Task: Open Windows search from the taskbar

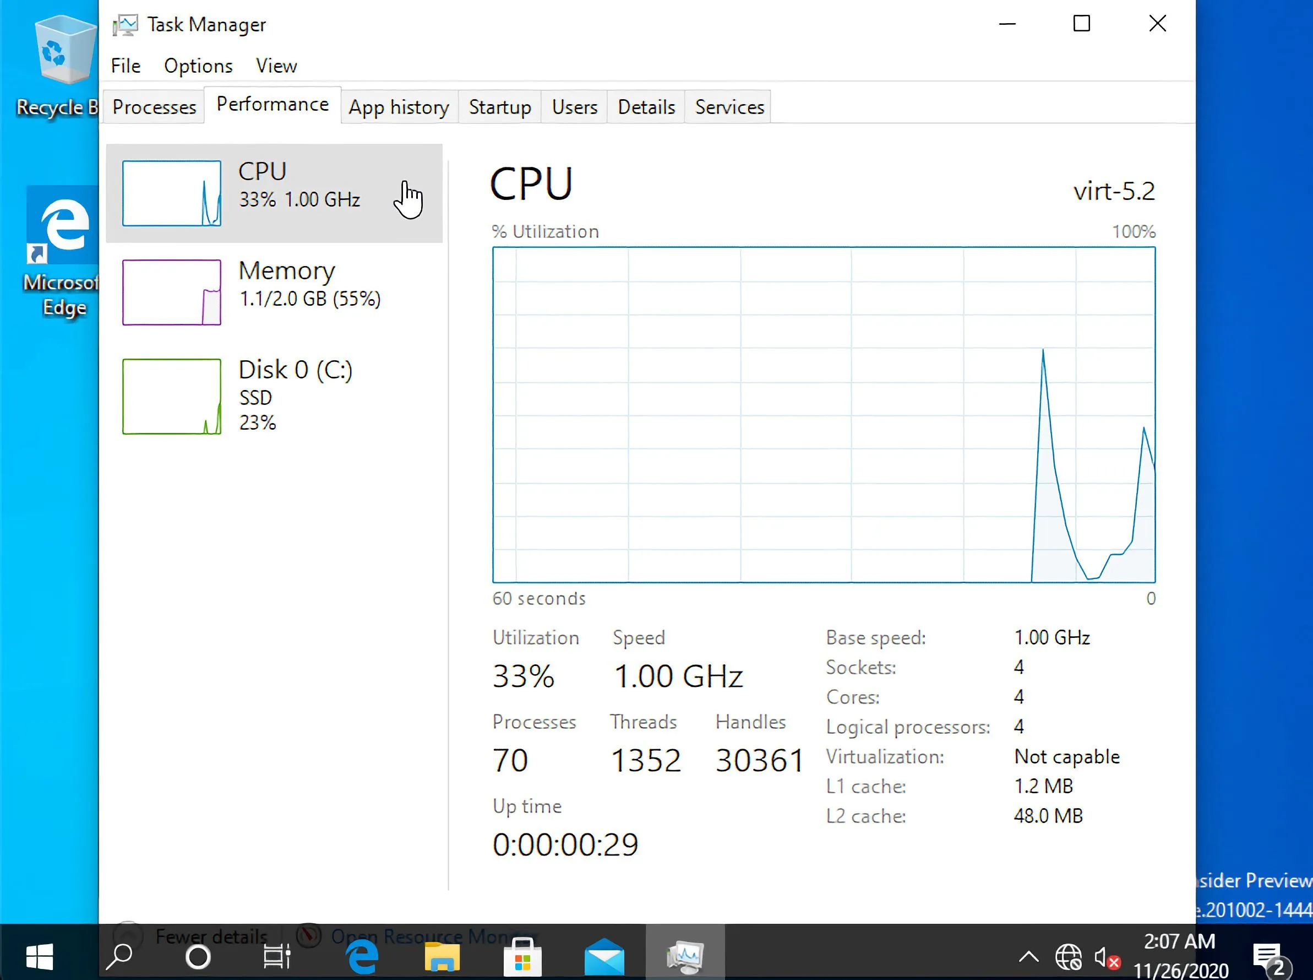Action: tap(118, 956)
